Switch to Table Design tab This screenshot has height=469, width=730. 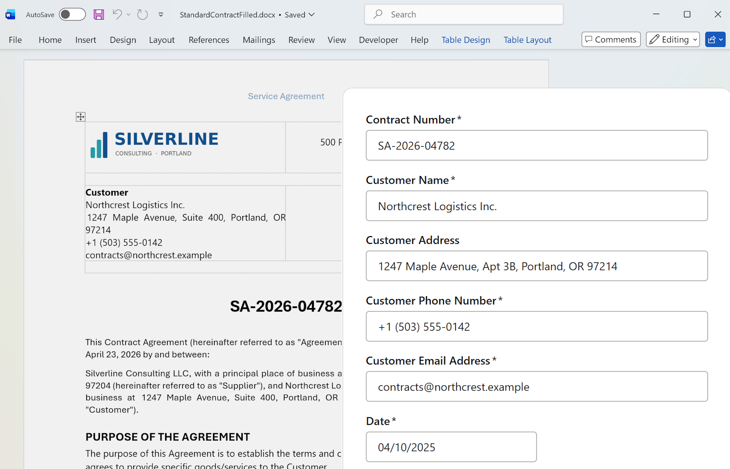tap(466, 40)
